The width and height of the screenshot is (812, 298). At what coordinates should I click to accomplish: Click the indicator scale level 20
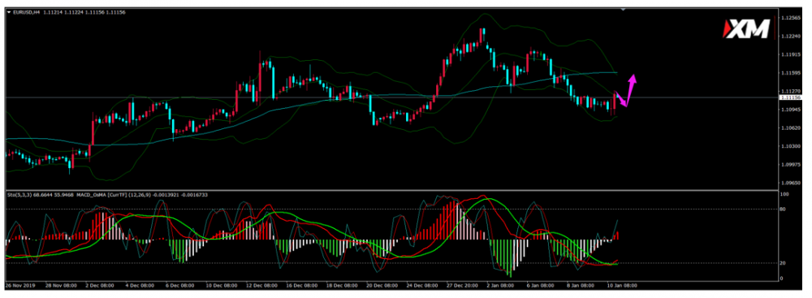click(784, 263)
